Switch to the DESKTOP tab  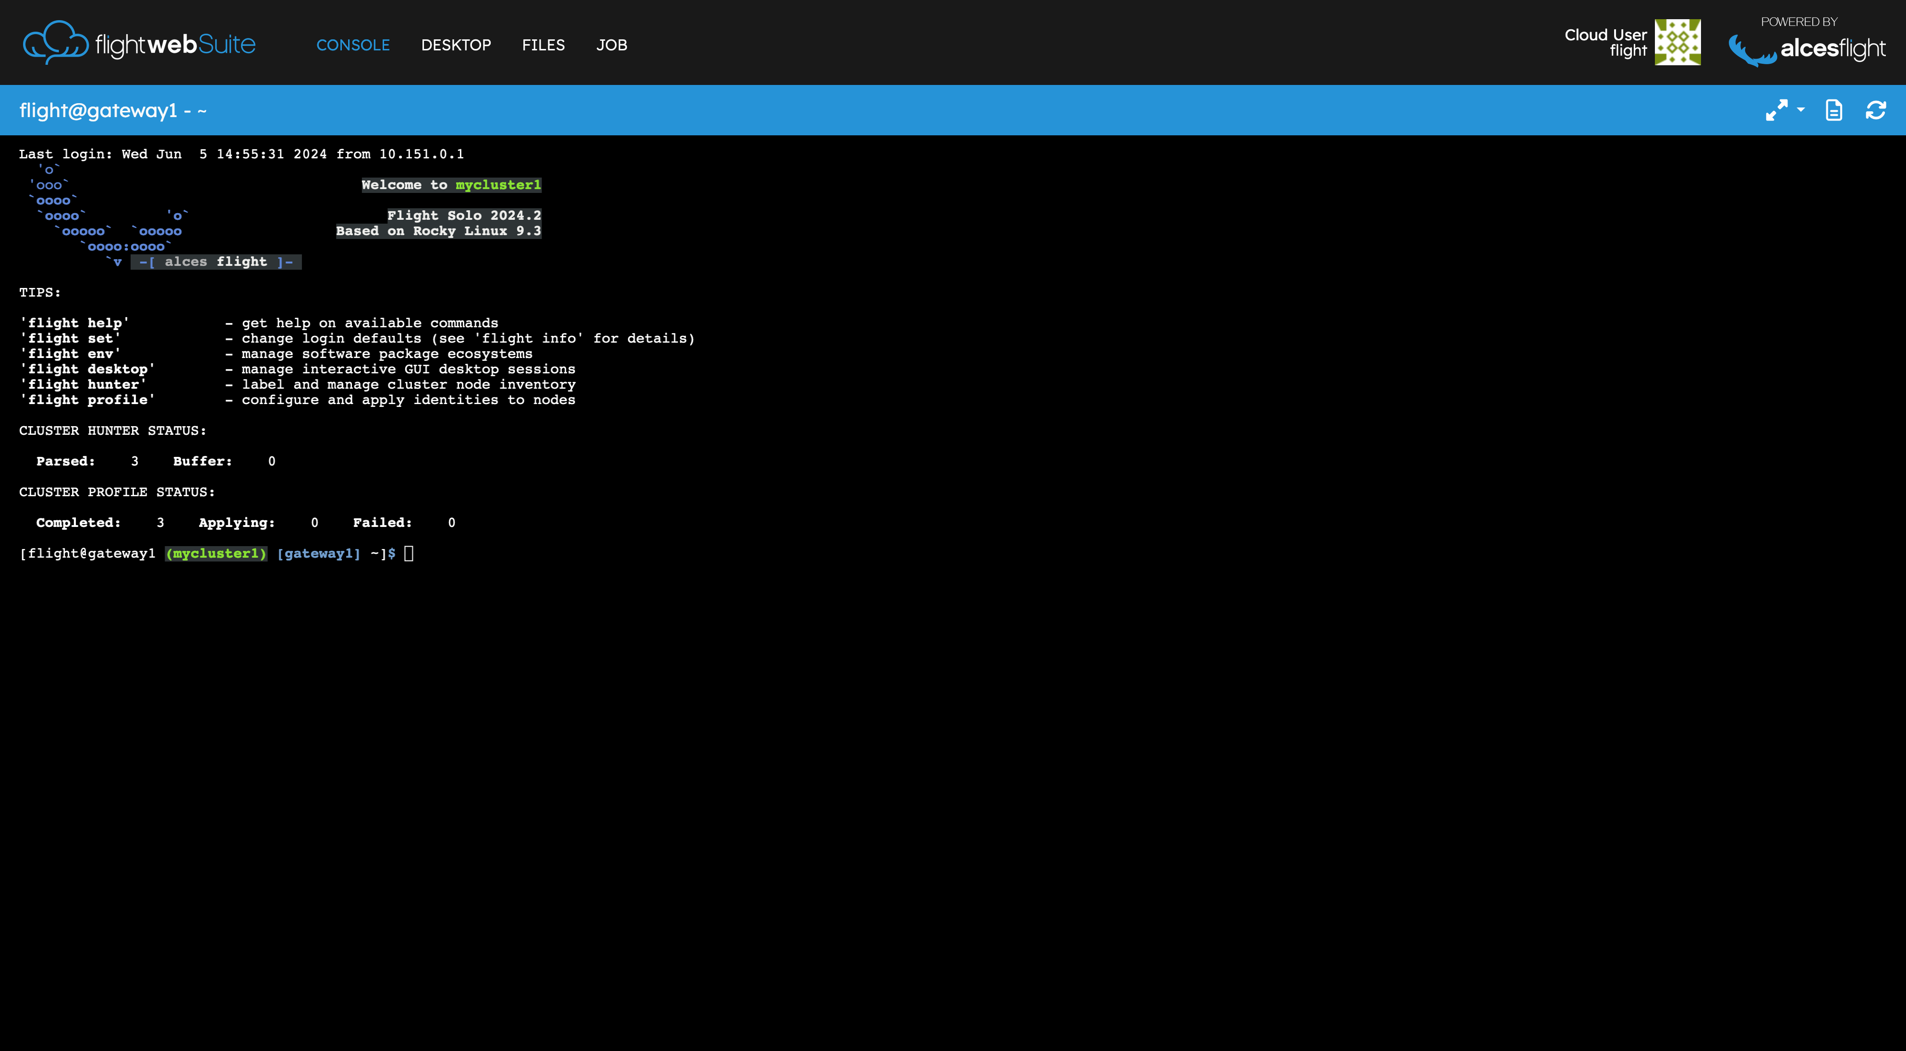(x=456, y=45)
